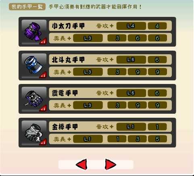Click the 震電手甲 name label

(65, 93)
